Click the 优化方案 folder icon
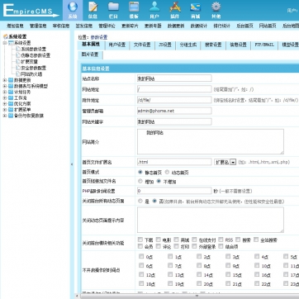 click(11, 104)
